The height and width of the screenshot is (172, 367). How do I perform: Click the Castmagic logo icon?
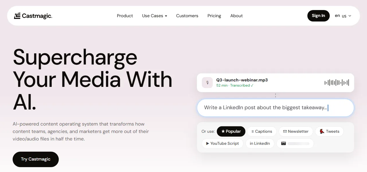pos(17,16)
